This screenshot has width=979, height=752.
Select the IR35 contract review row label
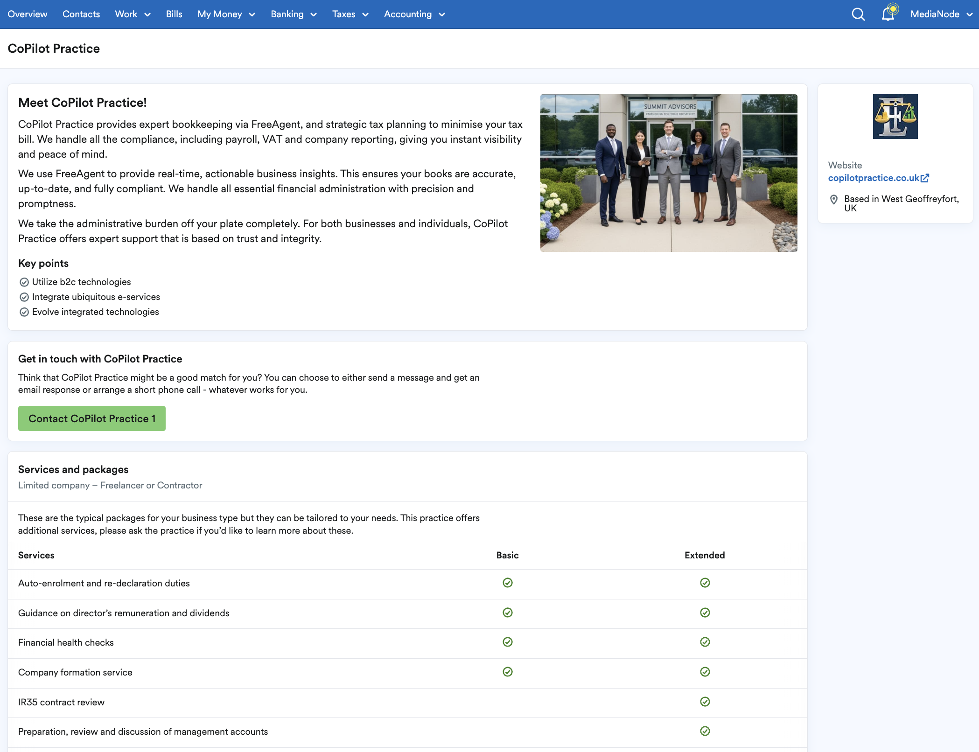[61, 702]
